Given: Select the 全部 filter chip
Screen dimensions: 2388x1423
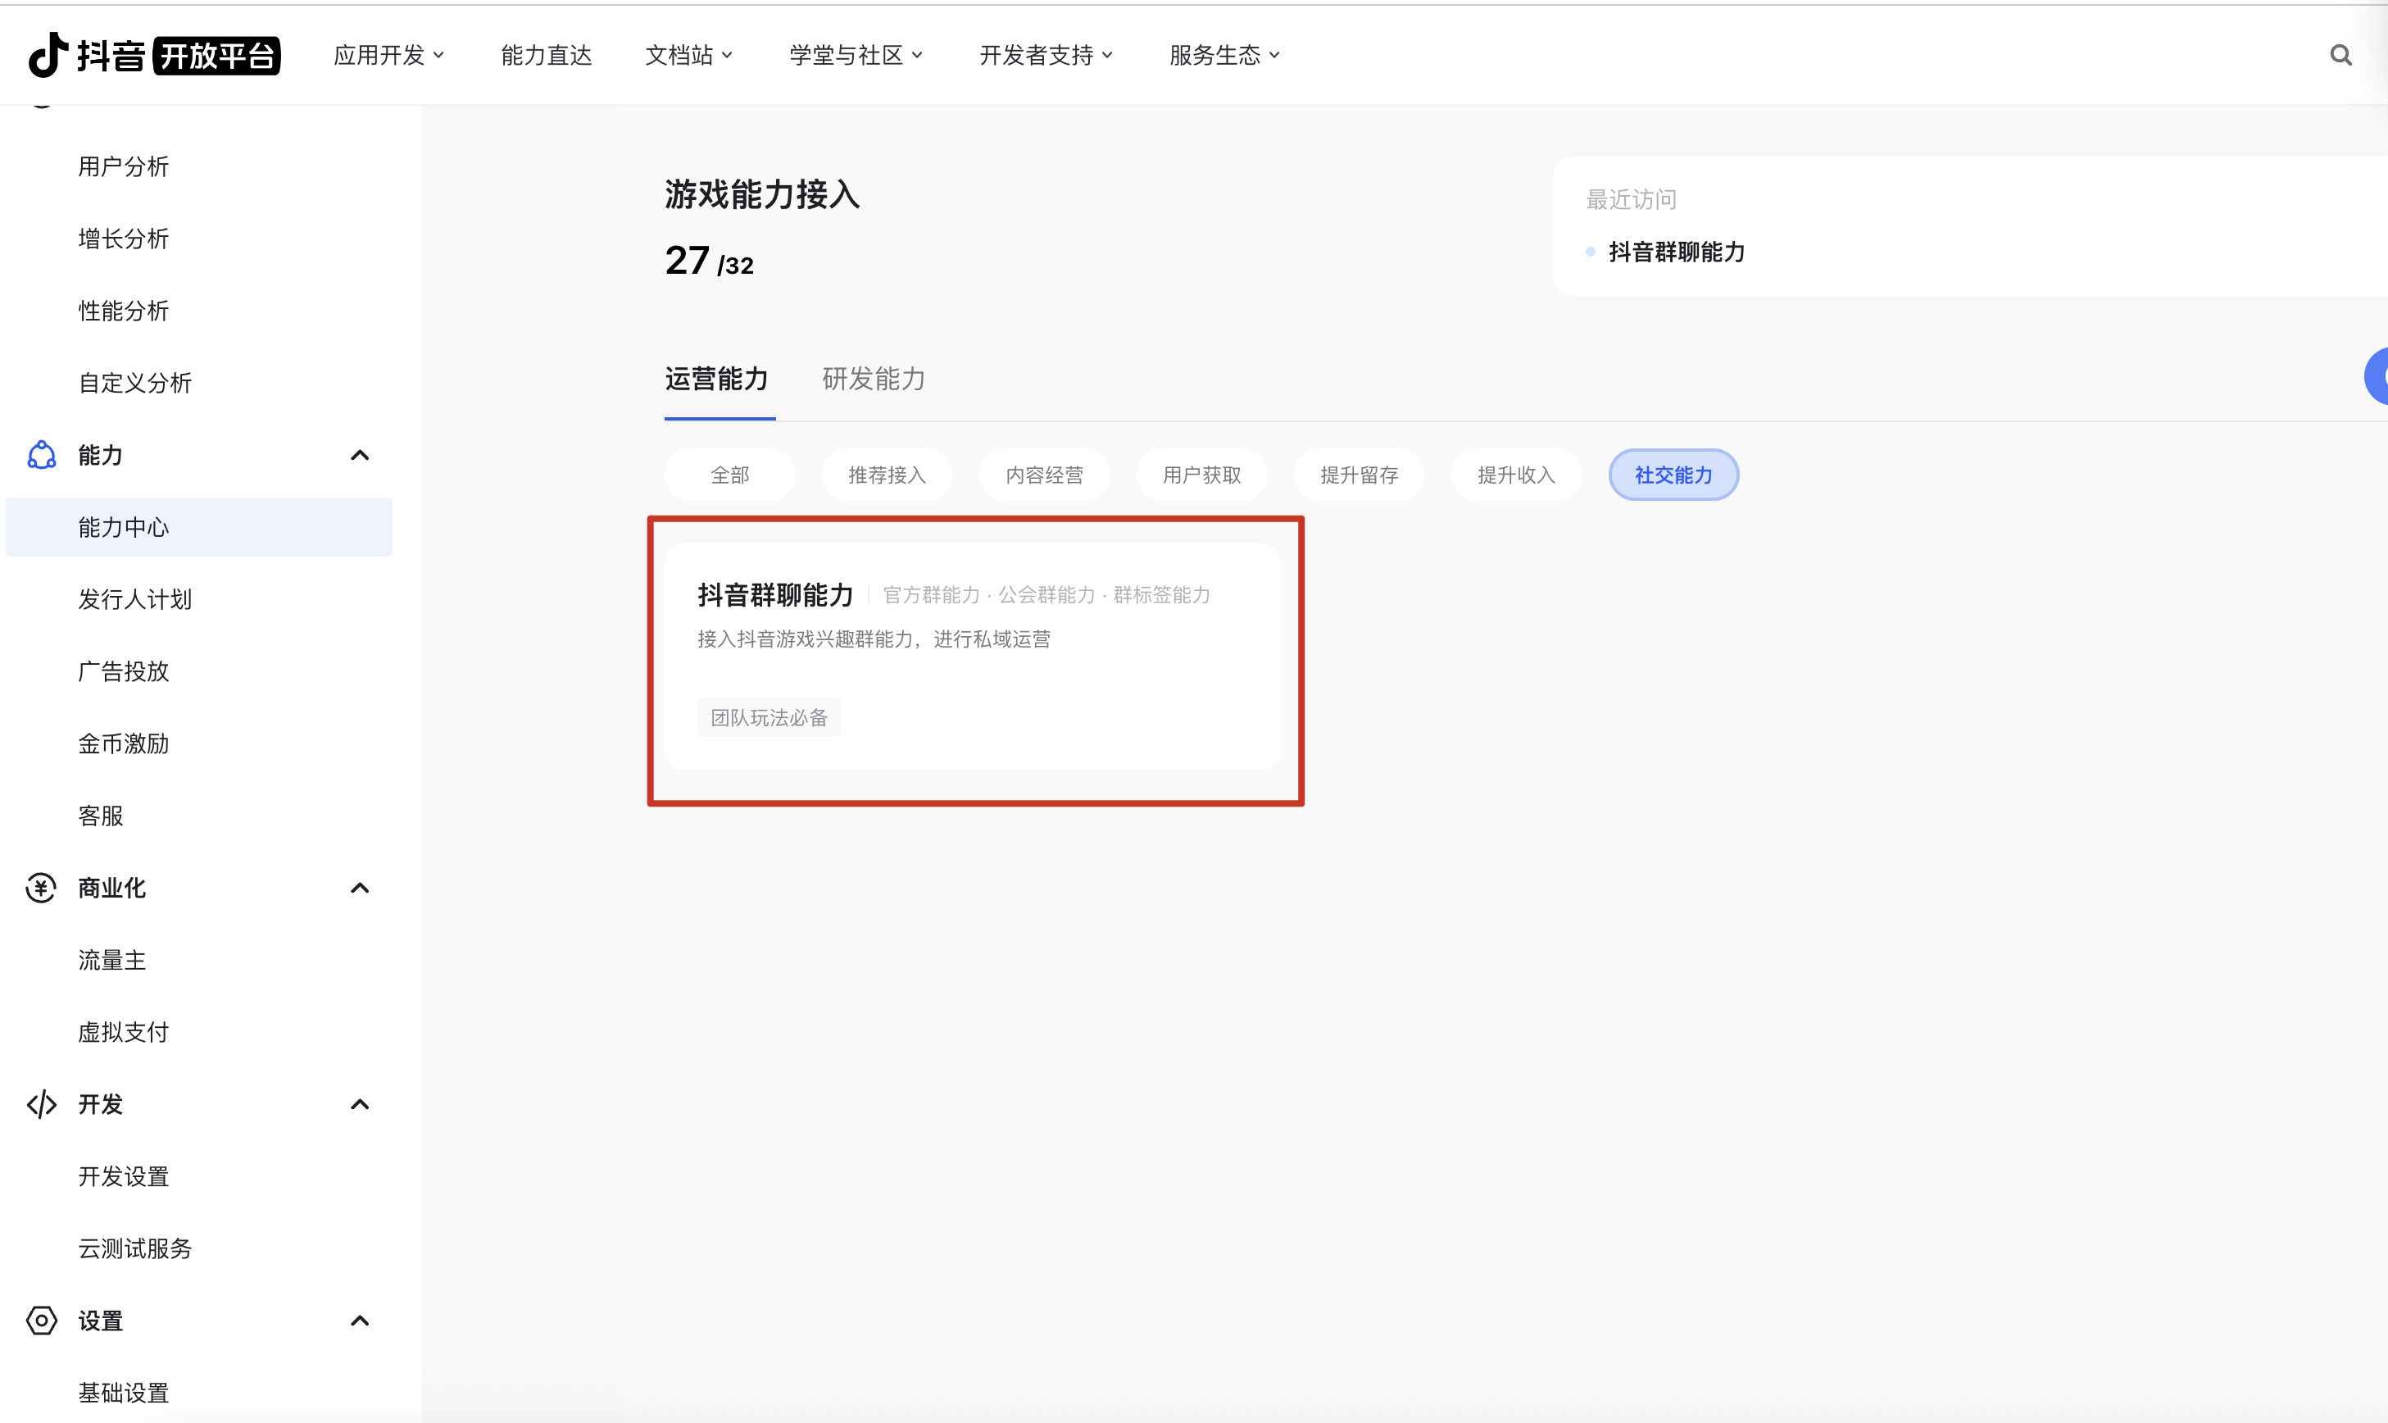Looking at the screenshot, I should (729, 475).
